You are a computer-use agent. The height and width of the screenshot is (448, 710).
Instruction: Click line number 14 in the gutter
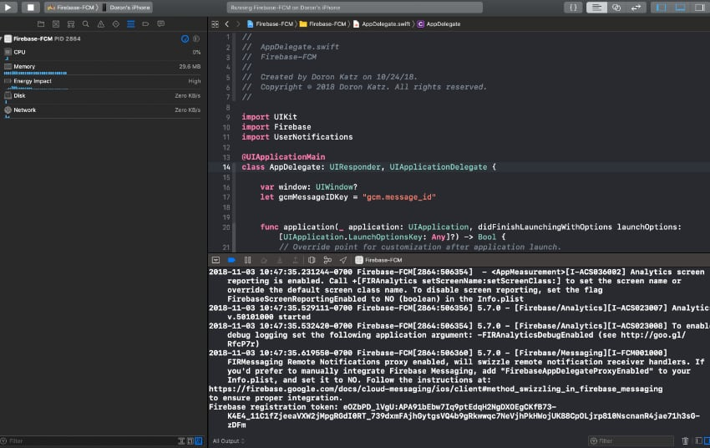coord(226,167)
